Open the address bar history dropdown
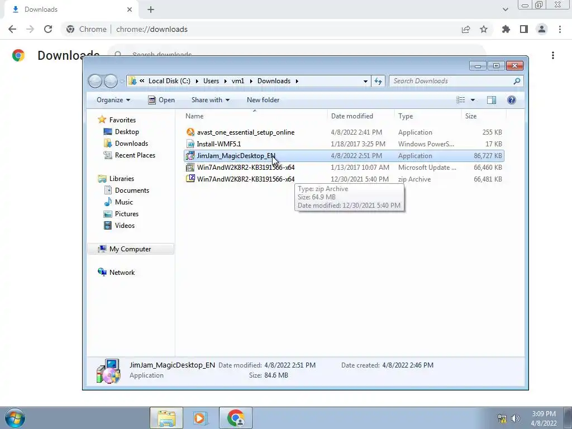Viewport: 572px width, 429px height. (365, 81)
